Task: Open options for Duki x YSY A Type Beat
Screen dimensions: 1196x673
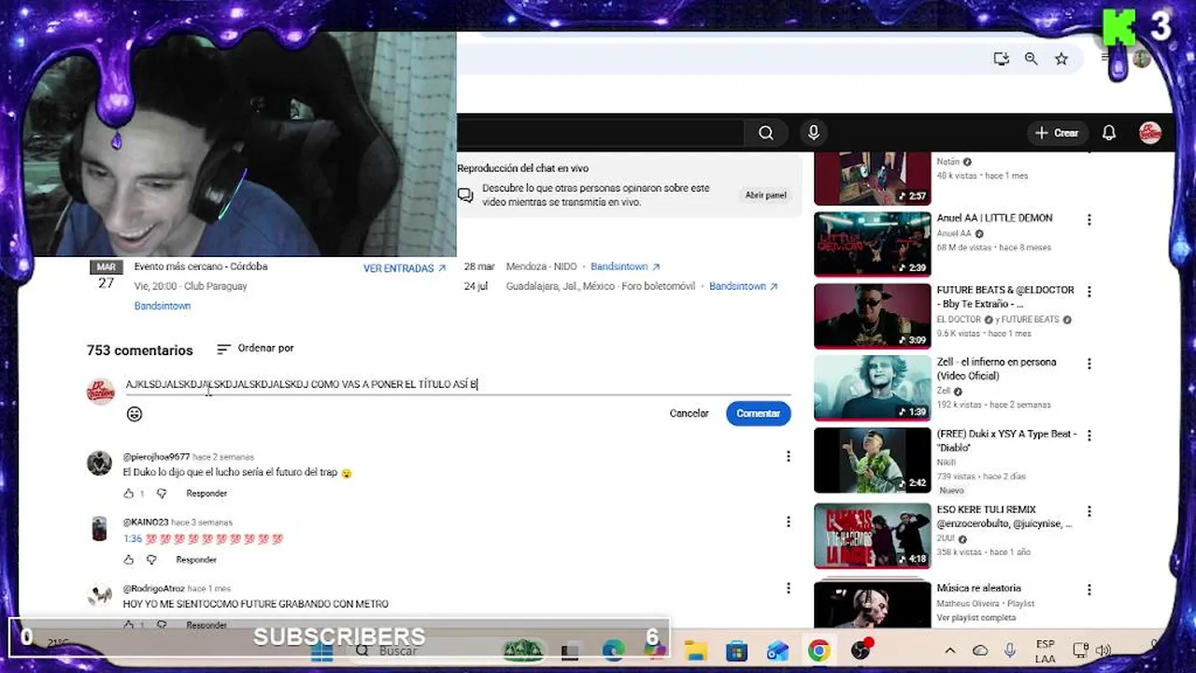Action: [x=1089, y=436]
